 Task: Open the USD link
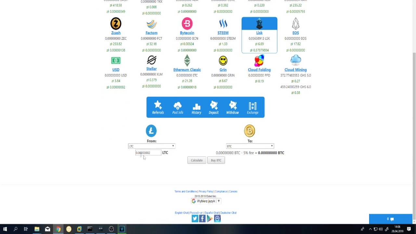[116, 70]
